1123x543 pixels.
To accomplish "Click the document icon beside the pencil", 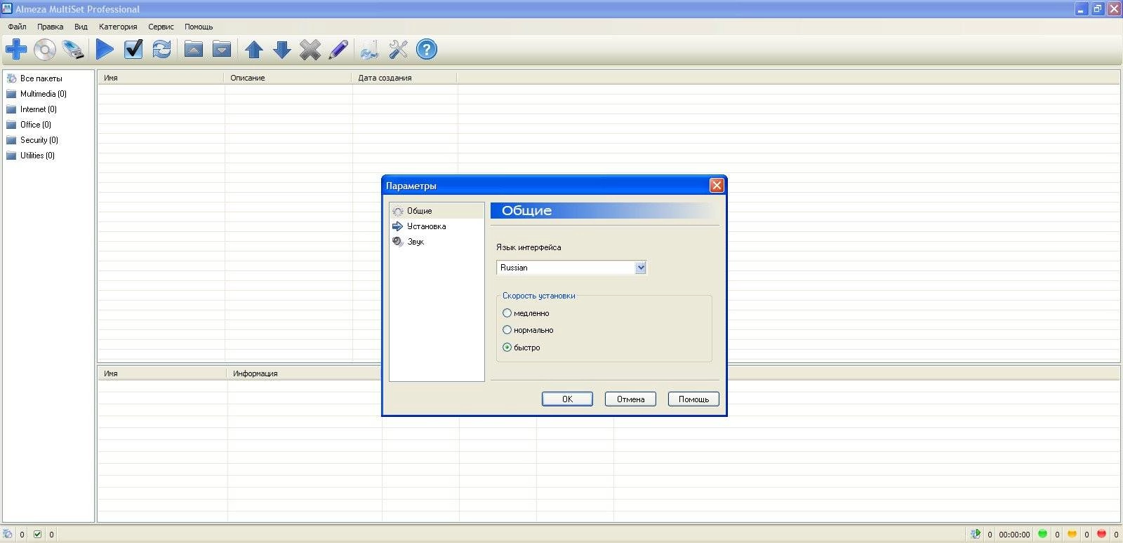I will pos(369,50).
